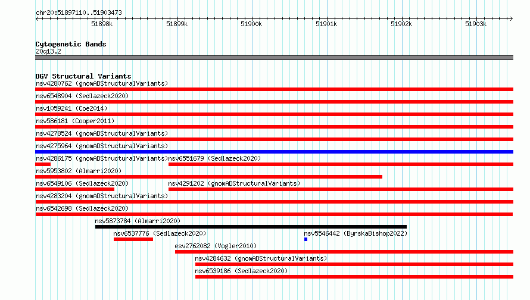
Task: Open the nsv4286175 gnomAD variant label
Action: 102,158
